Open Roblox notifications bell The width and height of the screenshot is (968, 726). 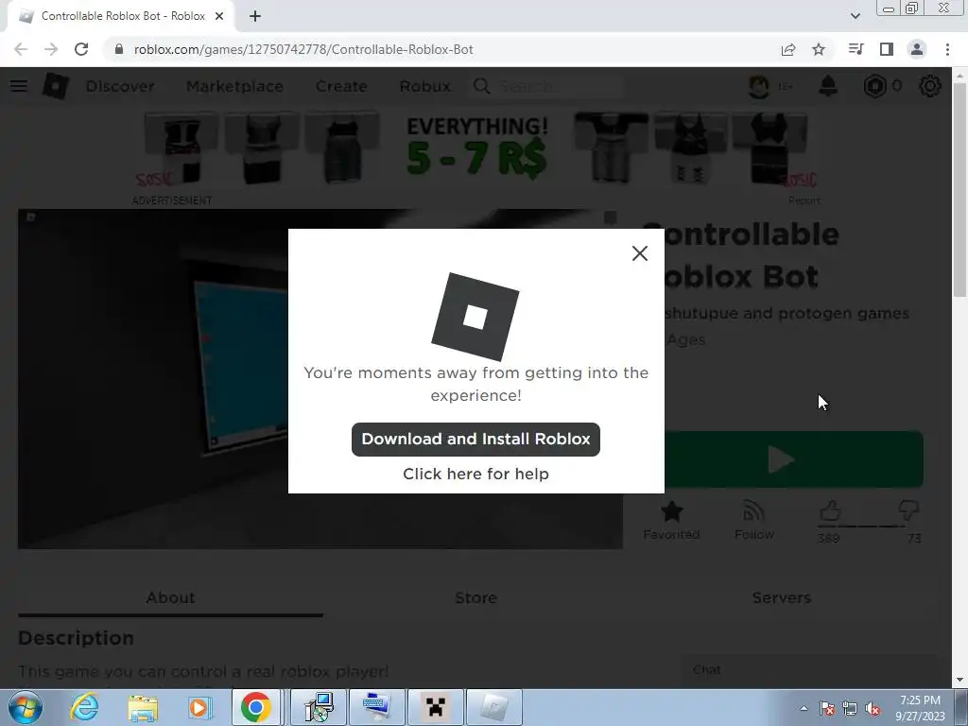click(828, 86)
